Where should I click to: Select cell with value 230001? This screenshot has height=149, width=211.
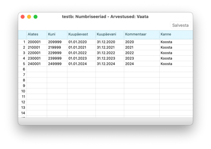(37, 58)
